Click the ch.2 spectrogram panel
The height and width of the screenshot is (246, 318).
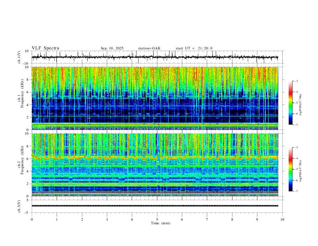pyautogui.click(x=155, y=165)
